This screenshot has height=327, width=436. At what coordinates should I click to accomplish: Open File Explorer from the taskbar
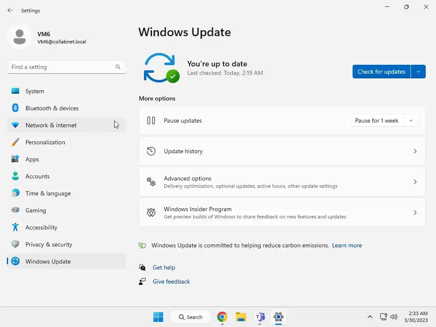pos(241,317)
